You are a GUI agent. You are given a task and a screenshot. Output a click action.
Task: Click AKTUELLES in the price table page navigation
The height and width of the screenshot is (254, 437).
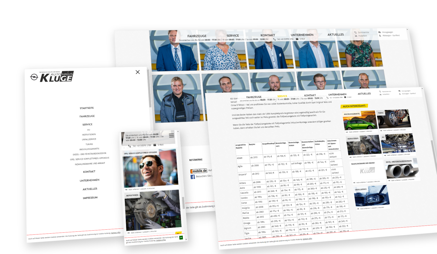(364, 94)
